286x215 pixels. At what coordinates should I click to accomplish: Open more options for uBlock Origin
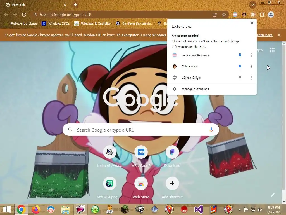pos(251,78)
